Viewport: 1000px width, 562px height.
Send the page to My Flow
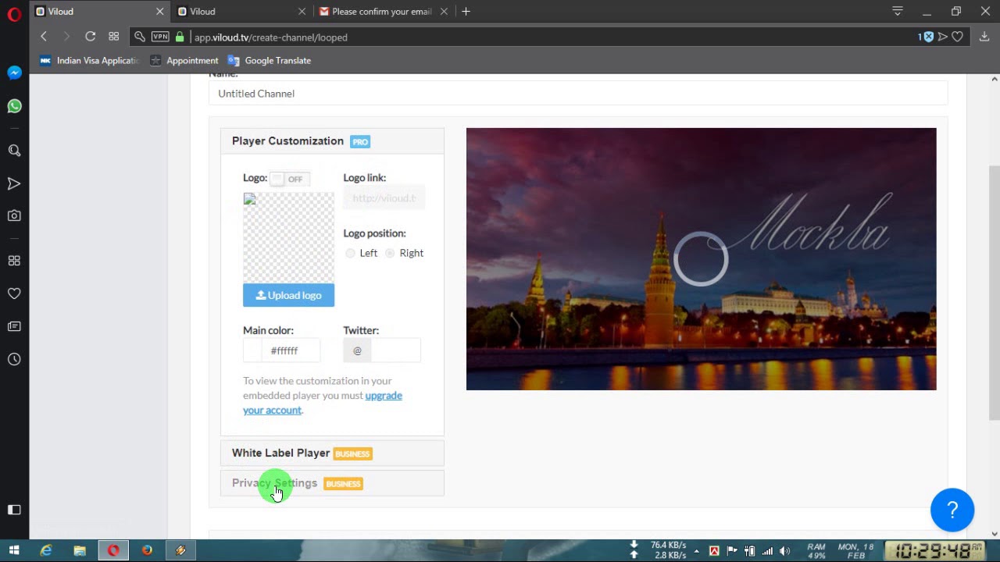tap(943, 37)
